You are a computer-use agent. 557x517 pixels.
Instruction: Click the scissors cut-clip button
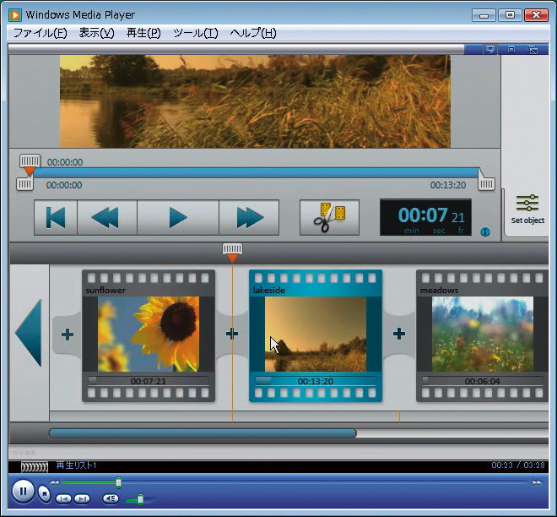pyautogui.click(x=329, y=217)
